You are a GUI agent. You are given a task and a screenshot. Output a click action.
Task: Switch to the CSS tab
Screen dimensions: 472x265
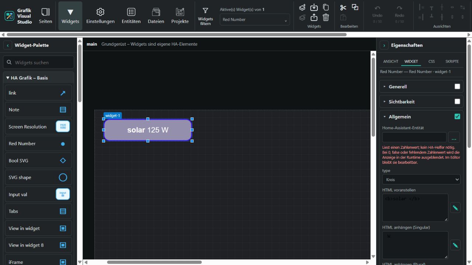click(431, 61)
